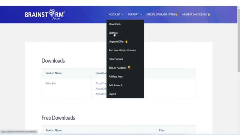The image size is (240, 135).
Task: Expand the ACCOUNT dropdown chevron
Action: click(123, 14)
